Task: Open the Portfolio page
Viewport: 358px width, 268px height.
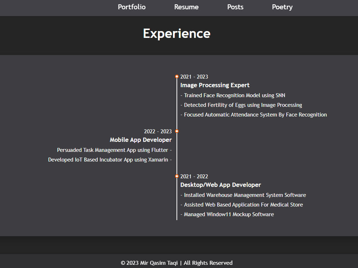Action: [131, 7]
